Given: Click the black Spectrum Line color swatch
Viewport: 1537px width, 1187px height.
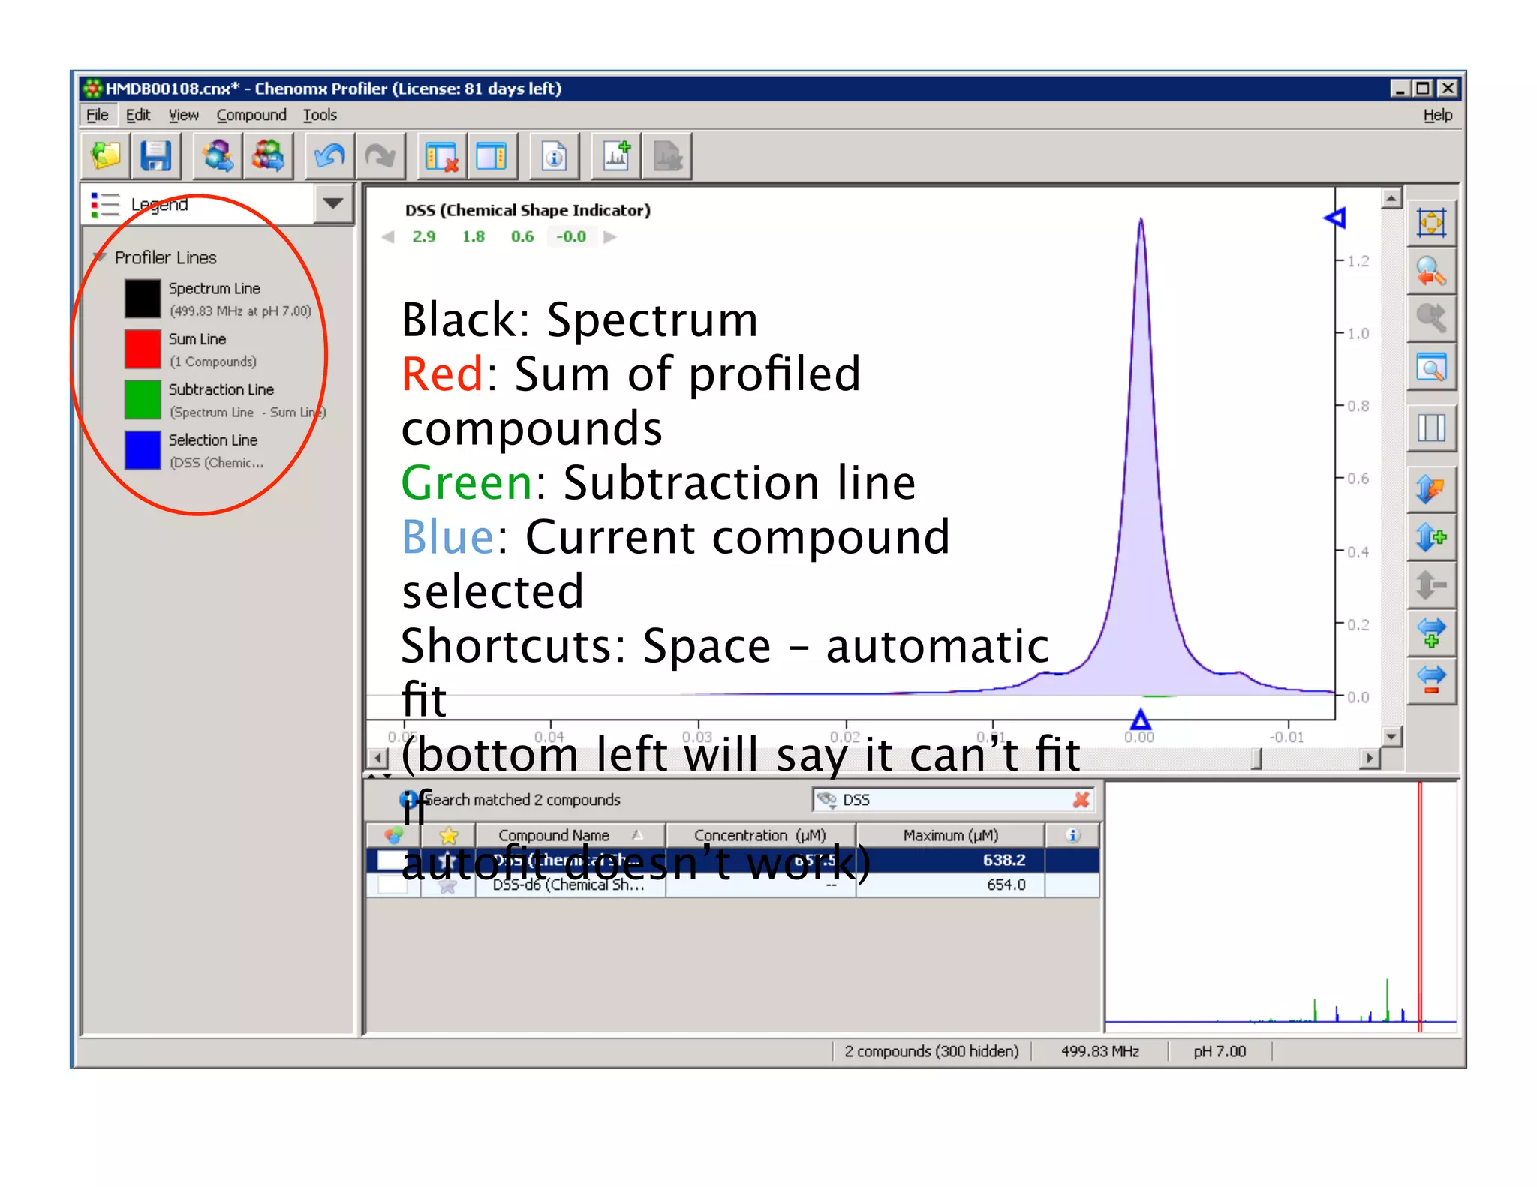Looking at the screenshot, I should (x=143, y=299).
